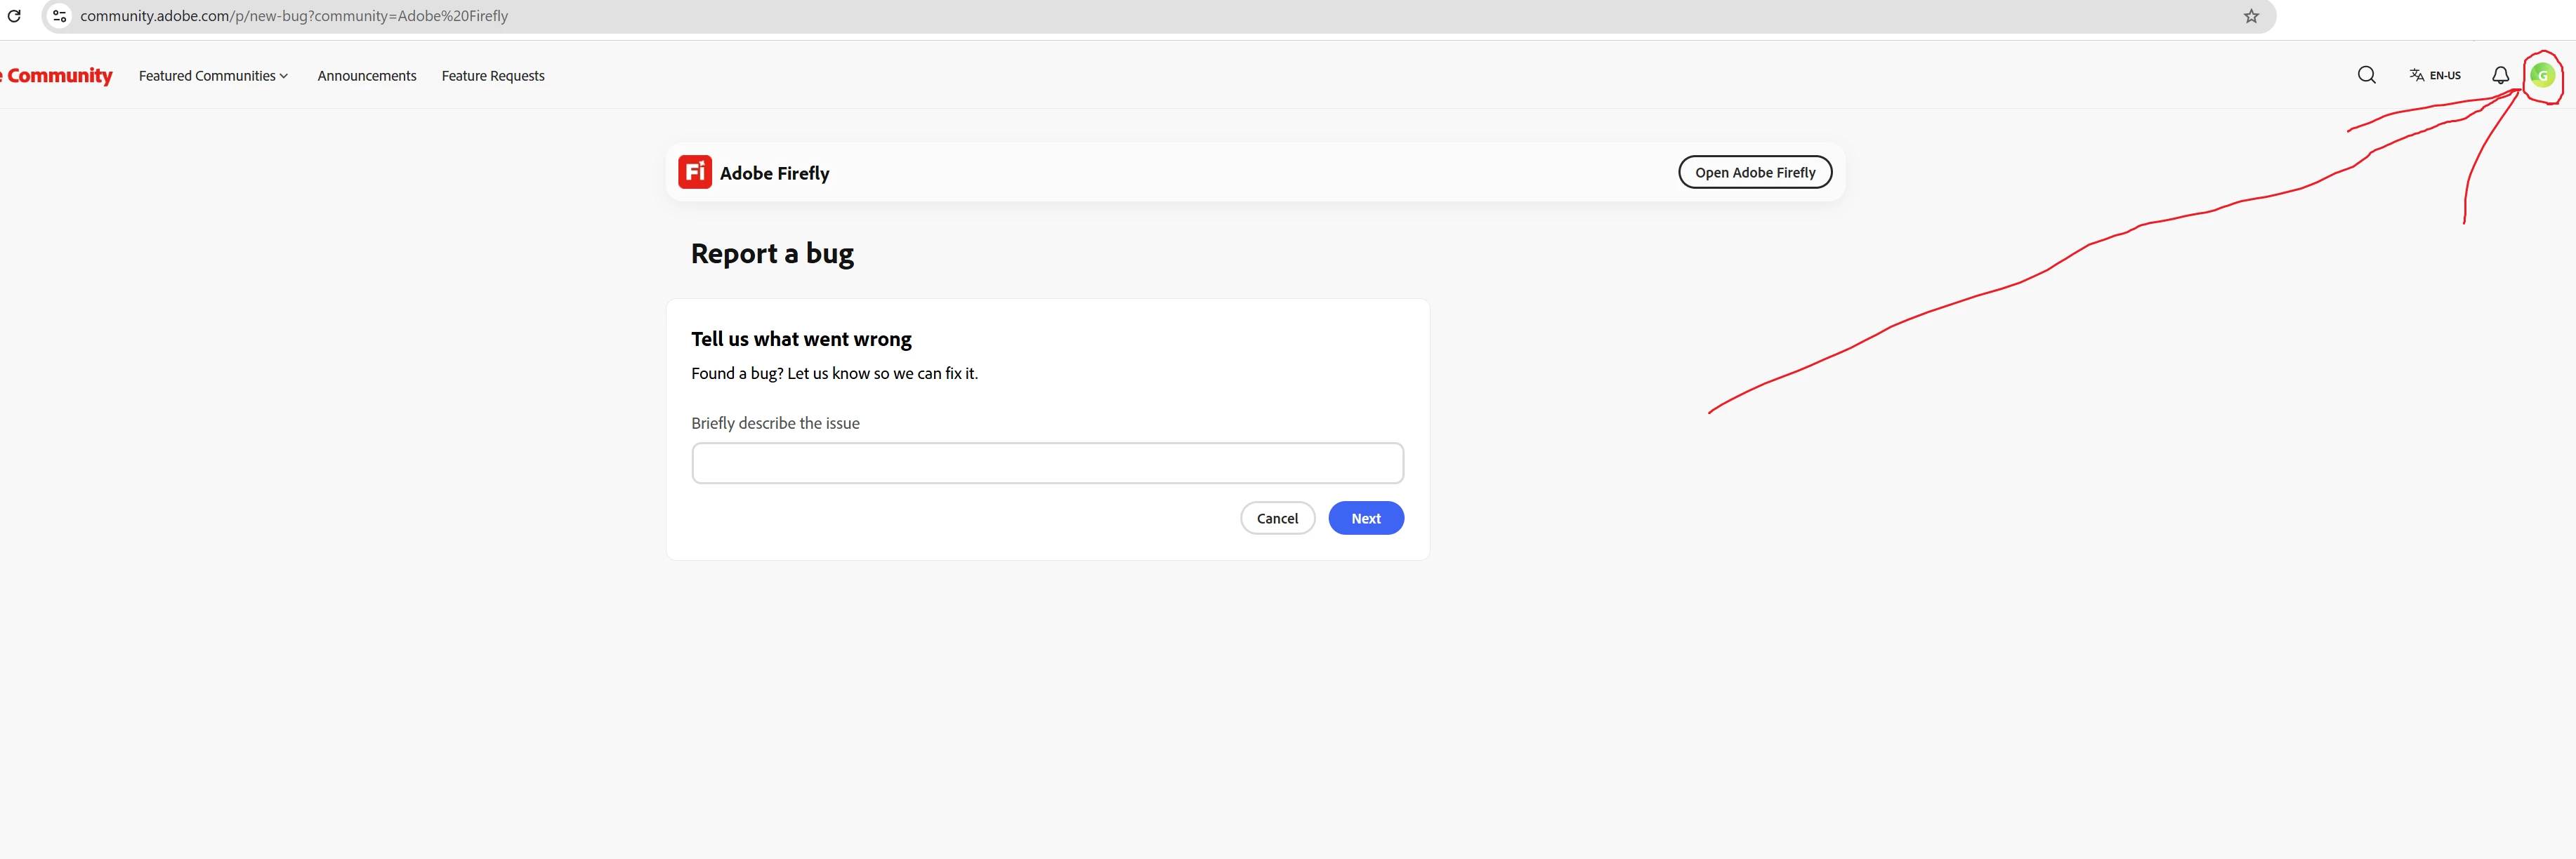Open Feature Requests page
Screen dimensions: 2576x859
coord(493,76)
